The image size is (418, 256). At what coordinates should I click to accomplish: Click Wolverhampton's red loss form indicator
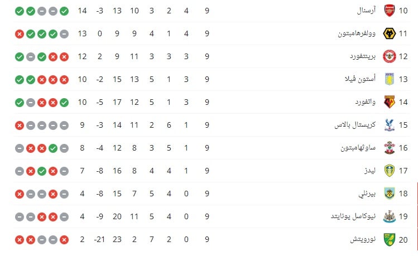[20, 34]
